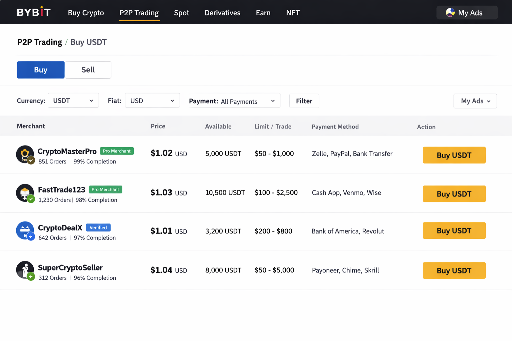The height and width of the screenshot is (341, 512).
Task: Click the $1.01 USD price
Action: point(169,231)
